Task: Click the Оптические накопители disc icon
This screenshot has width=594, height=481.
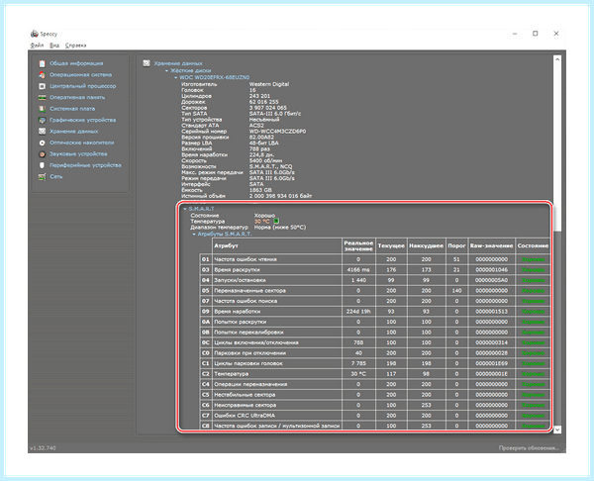Action: coord(42,143)
